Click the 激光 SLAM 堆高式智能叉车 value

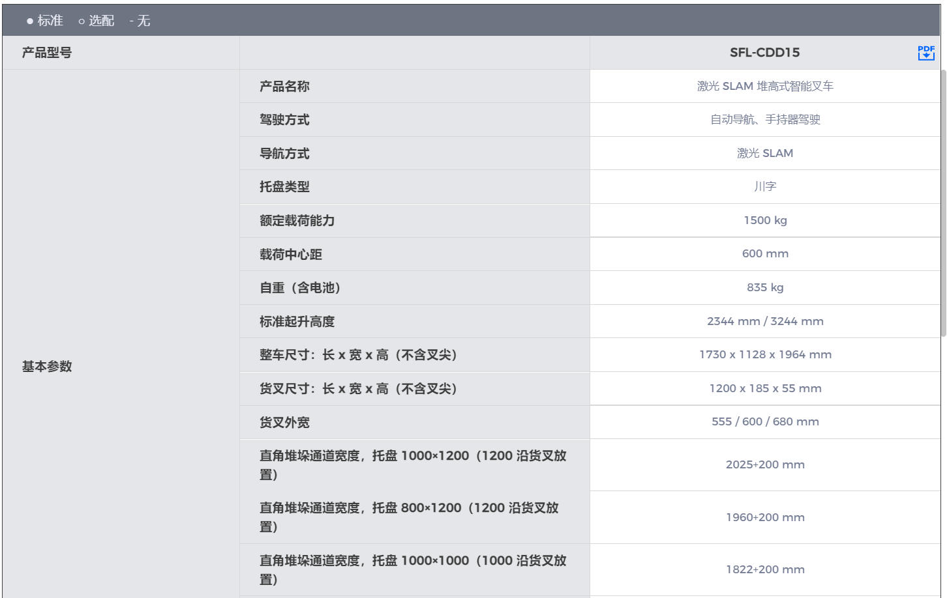tap(764, 86)
